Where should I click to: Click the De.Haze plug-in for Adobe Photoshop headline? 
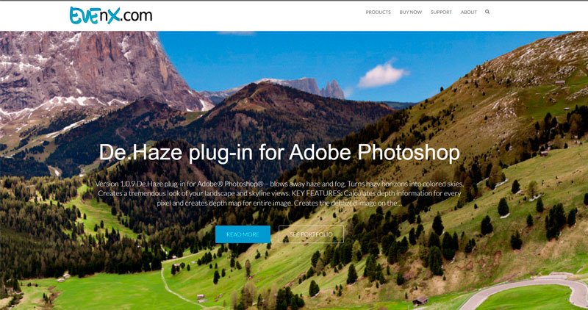coord(279,152)
